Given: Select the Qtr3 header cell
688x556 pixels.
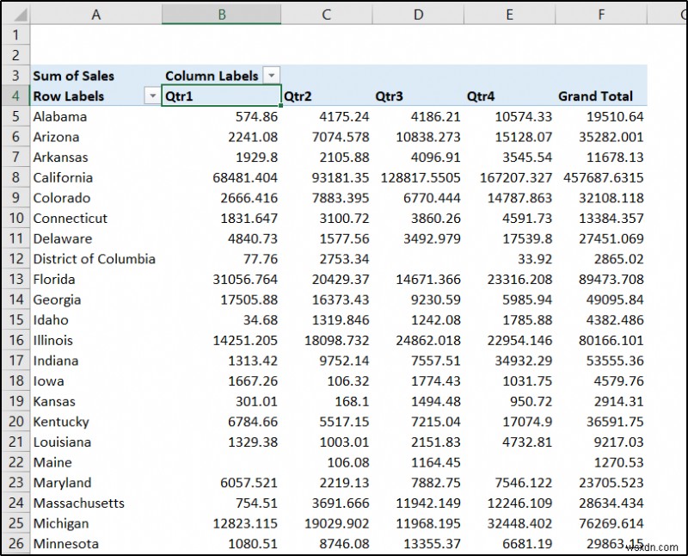Looking at the screenshot, I should (x=418, y=96).
